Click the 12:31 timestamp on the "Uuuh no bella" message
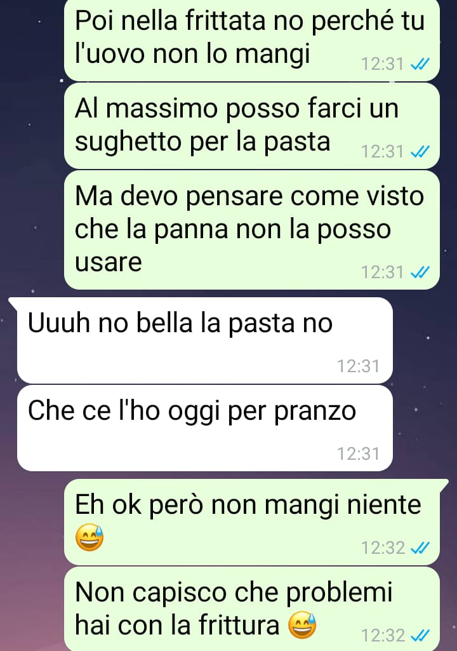The width and height of the screenshot is (457, 651). pos(358,366)
